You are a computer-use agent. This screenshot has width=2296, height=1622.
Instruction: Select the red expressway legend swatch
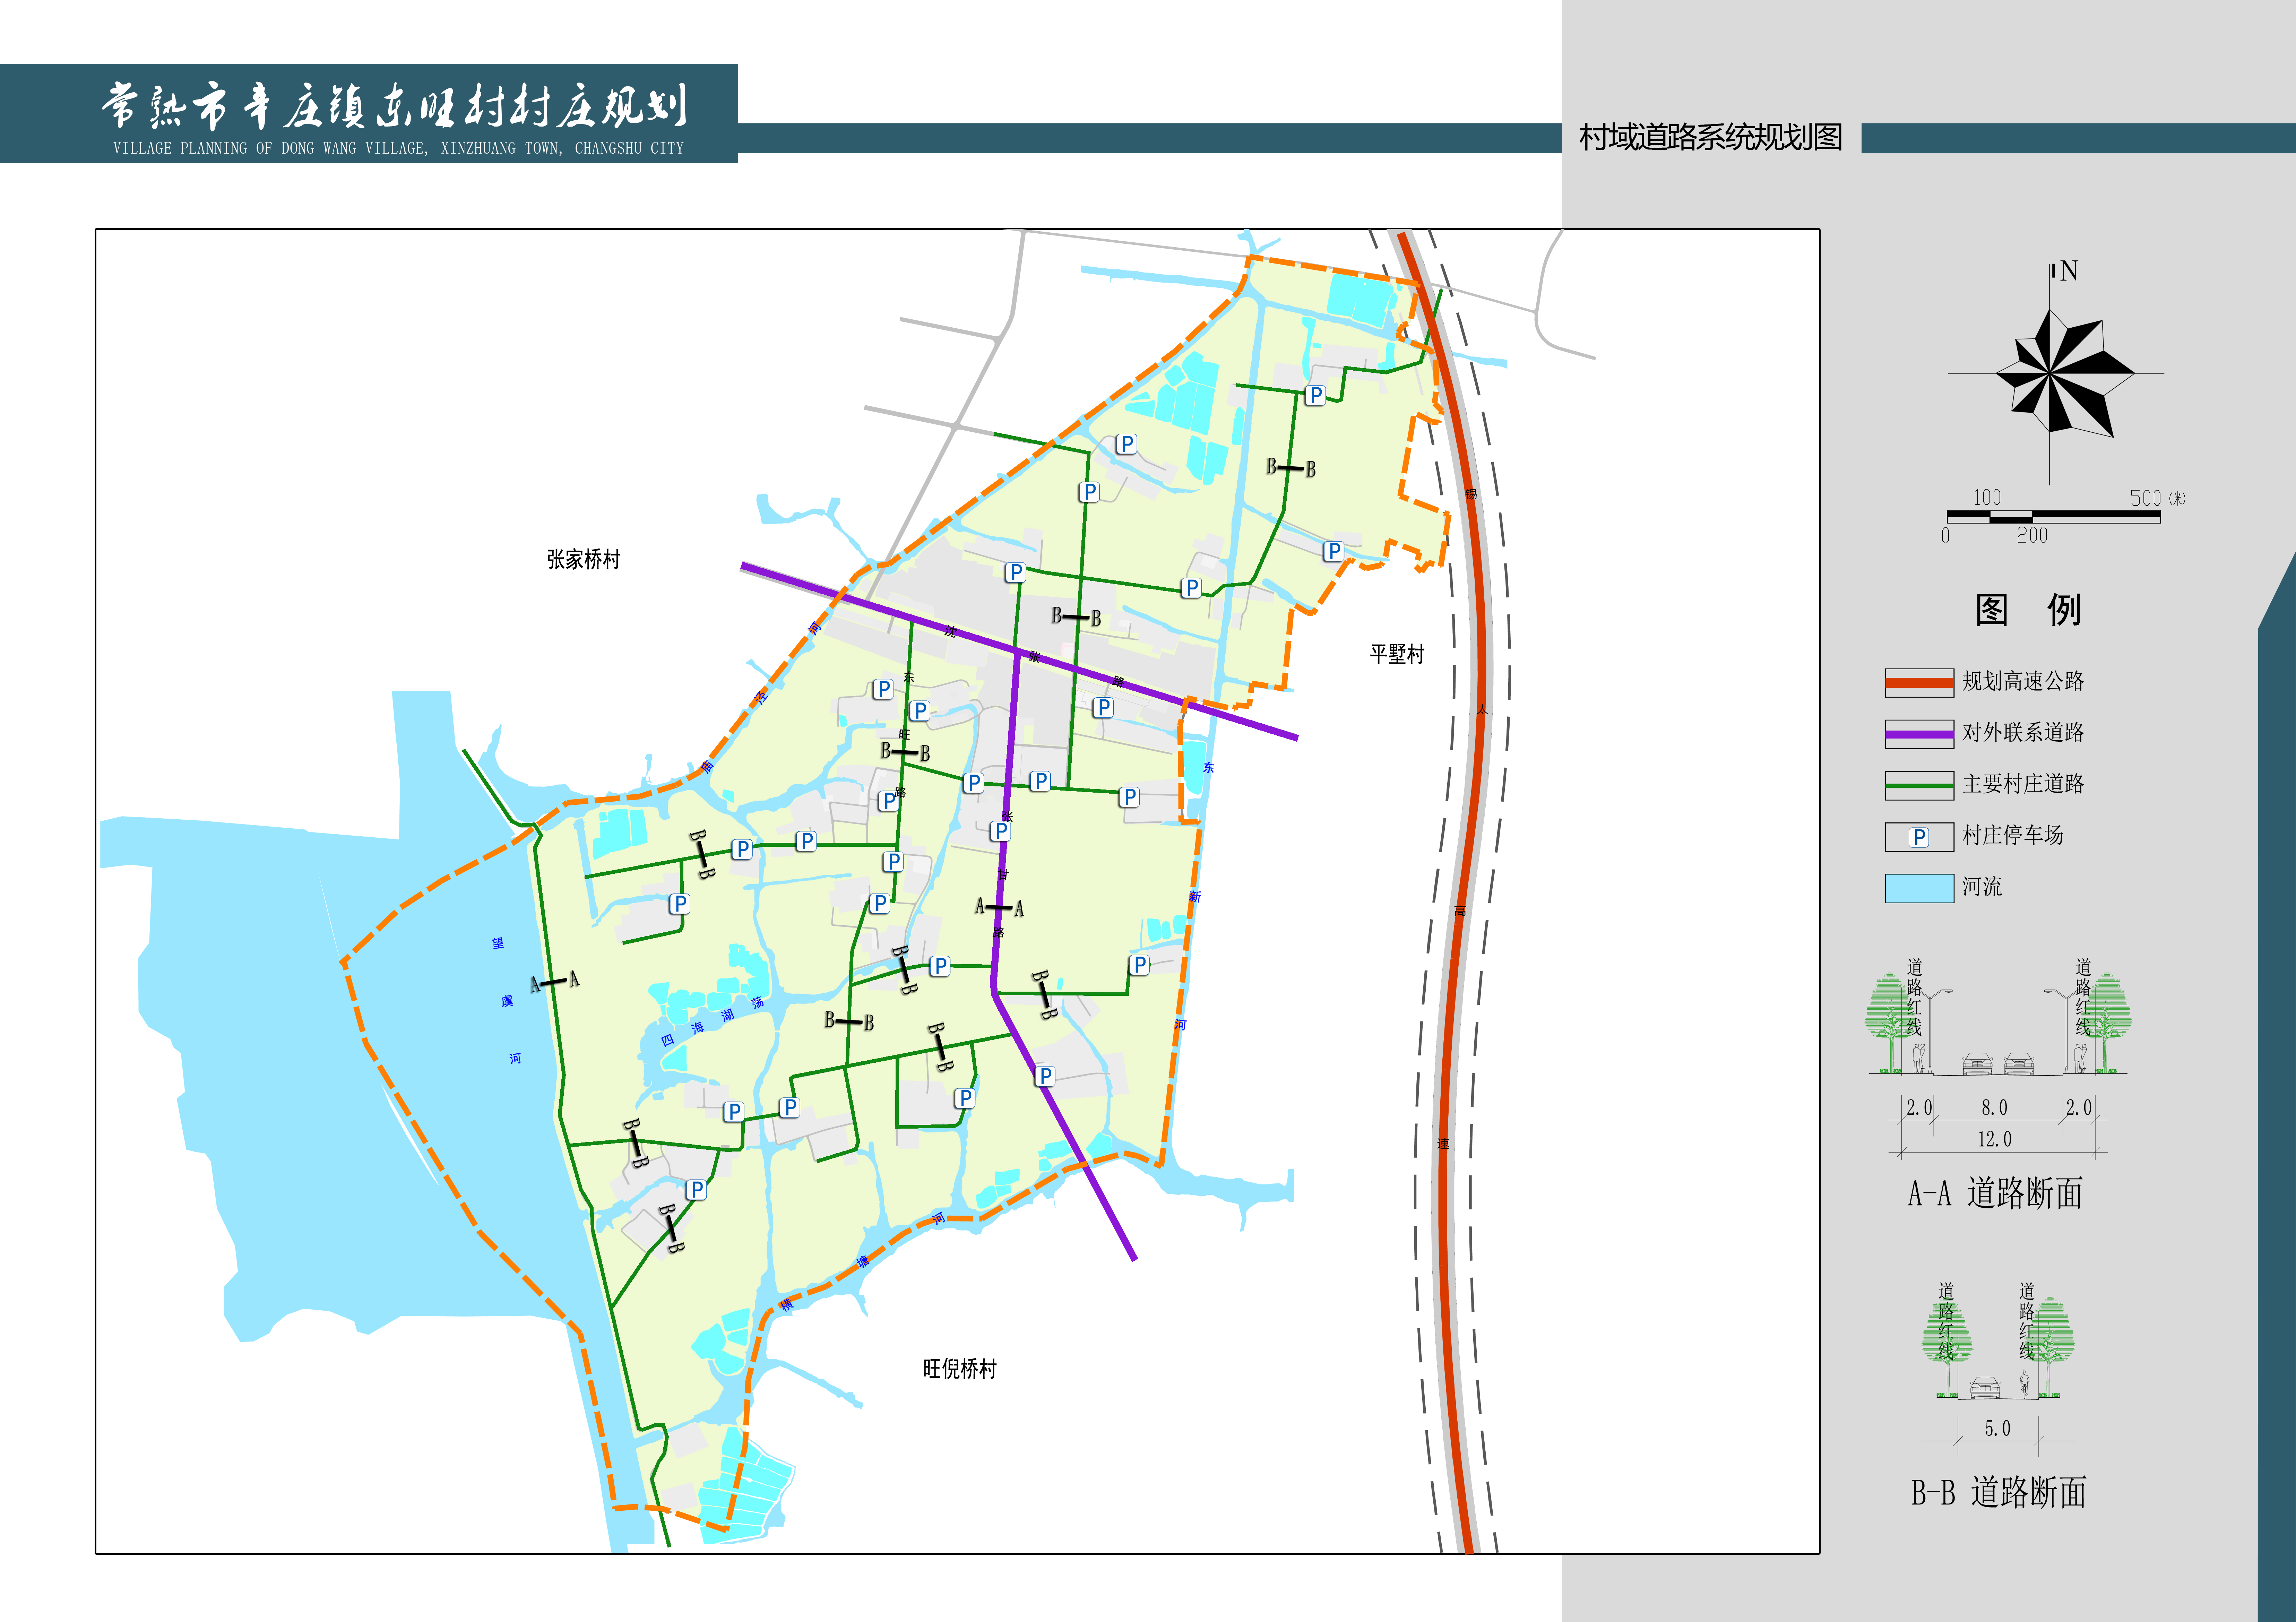pyautogui.click(x=1919, y=683)
